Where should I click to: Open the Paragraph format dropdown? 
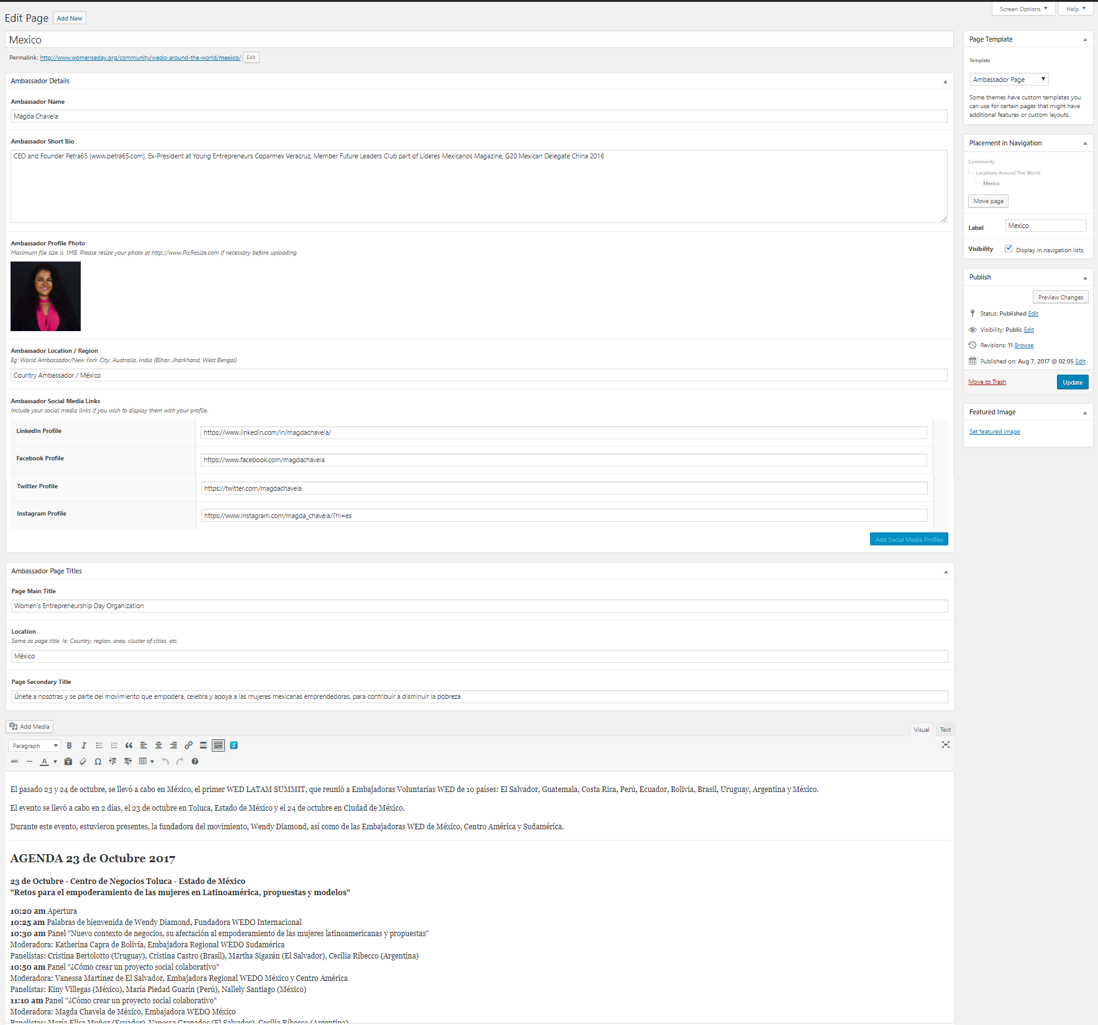click(x=34, y=745)
